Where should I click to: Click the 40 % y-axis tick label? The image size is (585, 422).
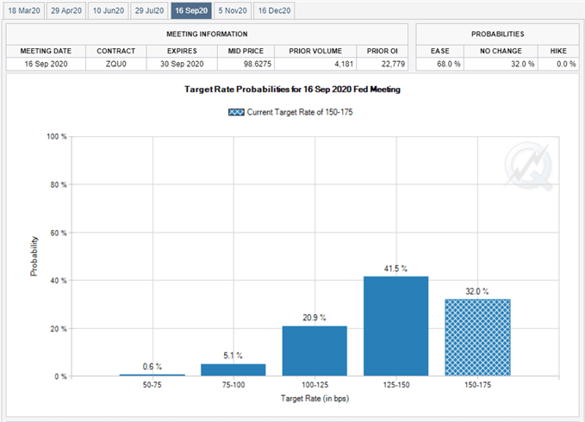click(59, 281)
